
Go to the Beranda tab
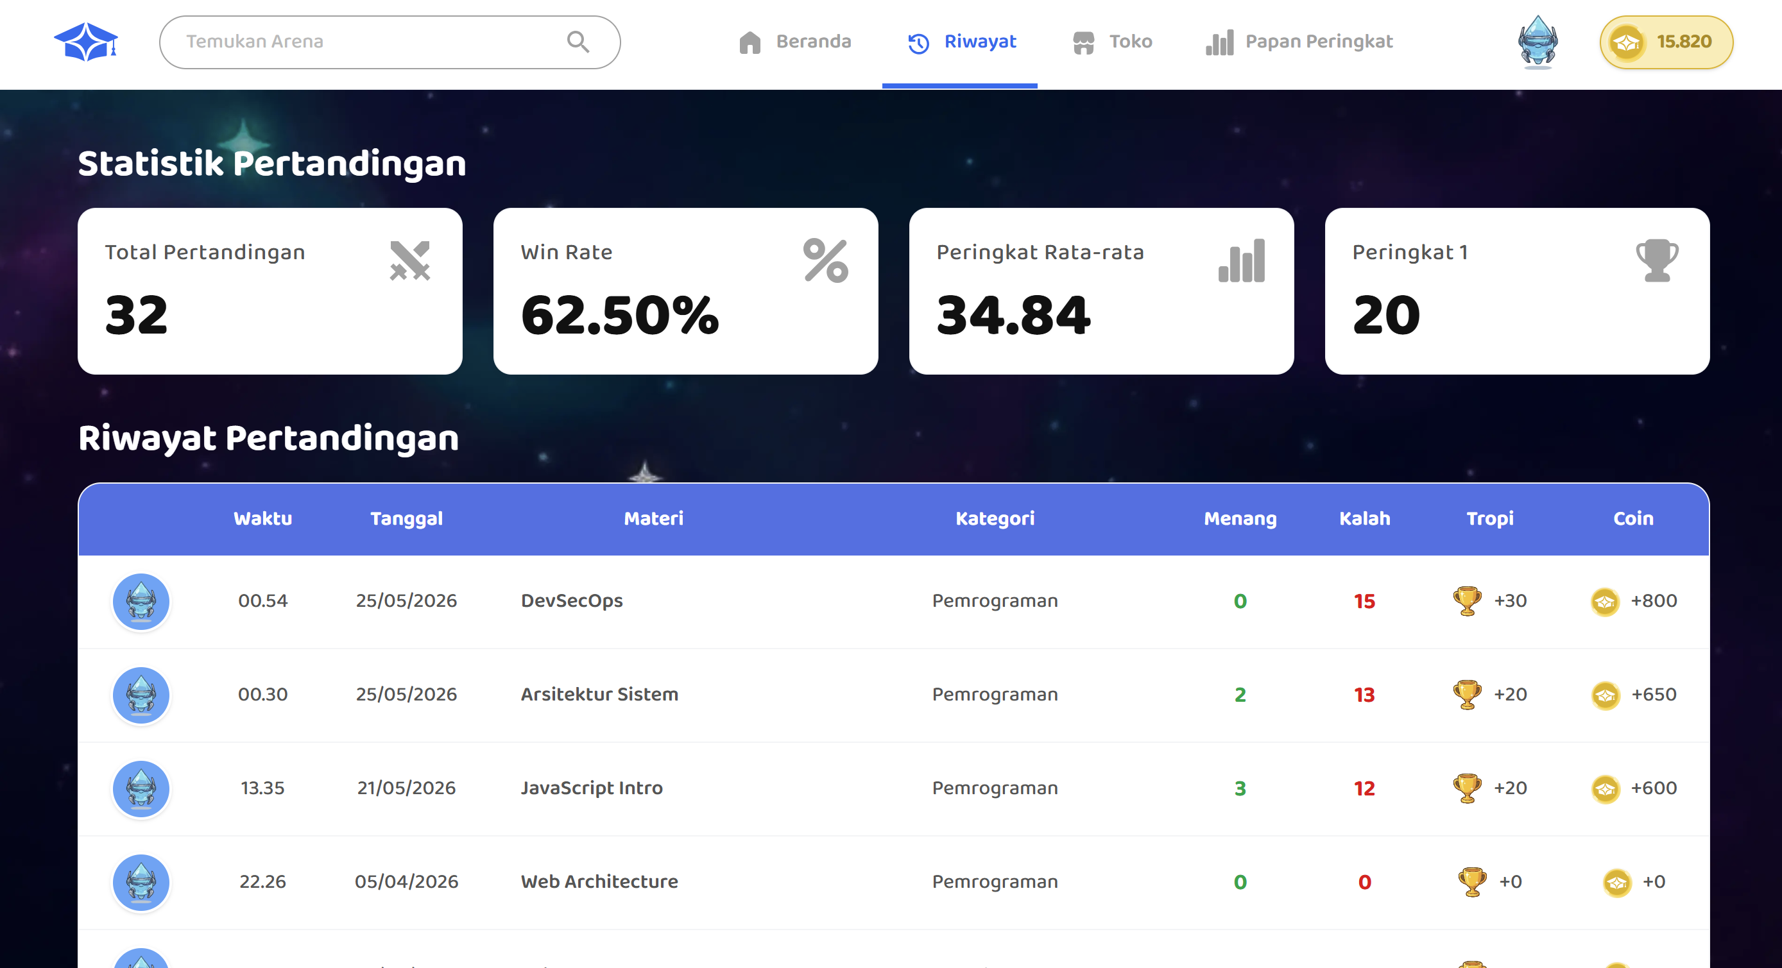click(794, 42)
